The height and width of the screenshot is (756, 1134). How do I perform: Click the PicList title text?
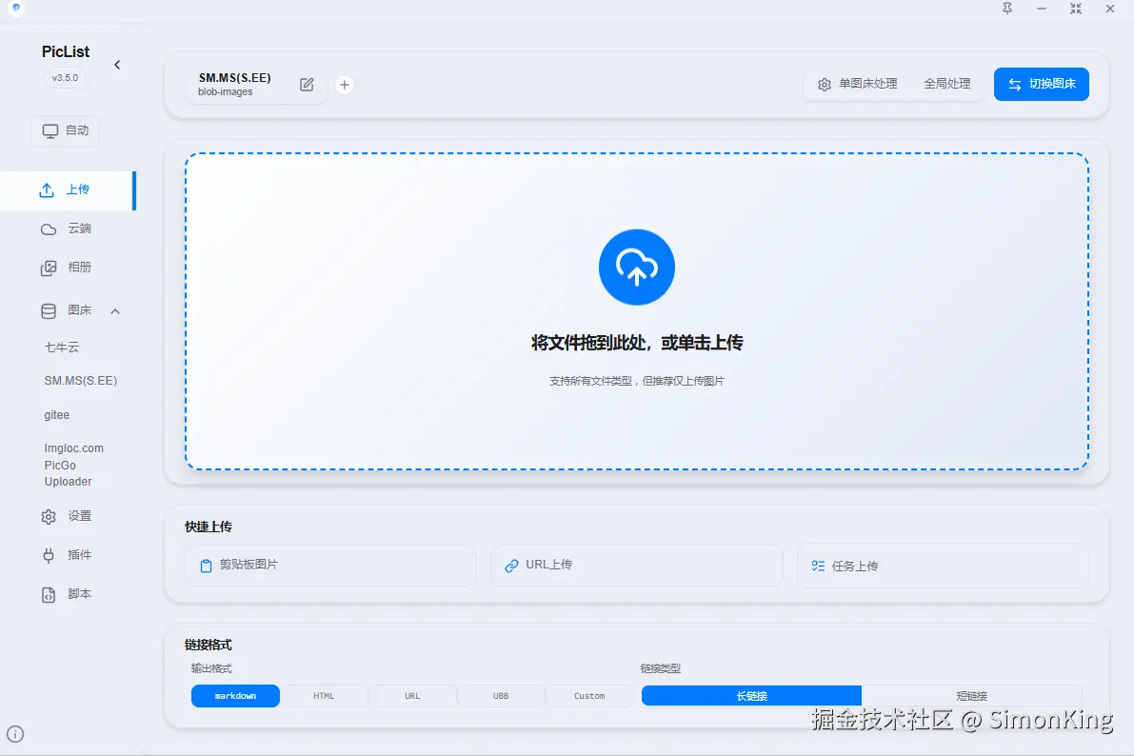pos(66,52)
